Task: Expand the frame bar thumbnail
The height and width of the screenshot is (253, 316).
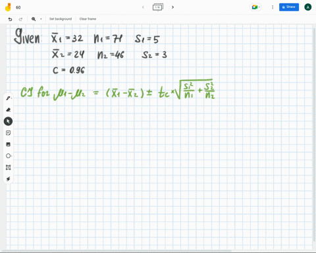Action: point(158,7)
